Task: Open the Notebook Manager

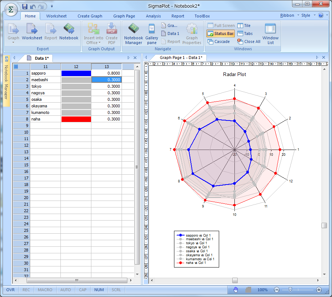Action: 133,34
